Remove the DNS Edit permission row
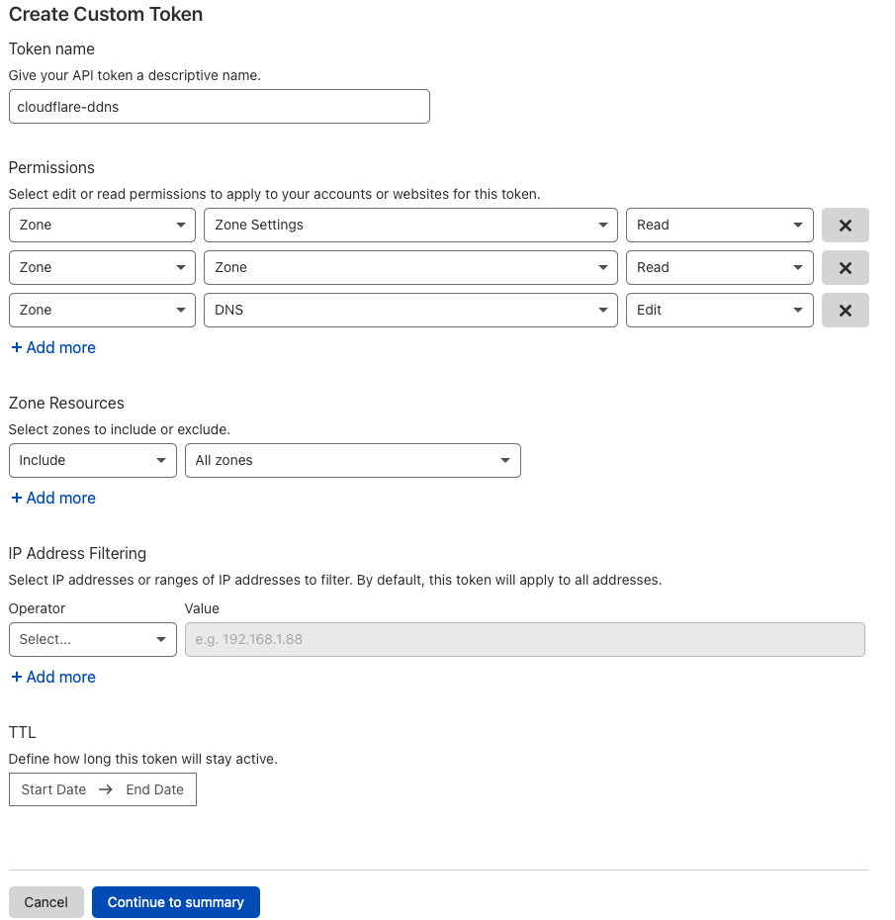 [x=845, y=311]
